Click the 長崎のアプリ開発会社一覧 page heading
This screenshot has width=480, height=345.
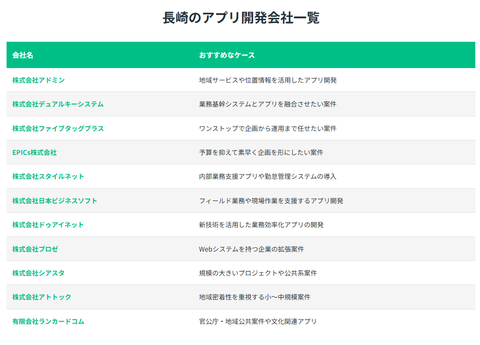(x=241, y=18)
